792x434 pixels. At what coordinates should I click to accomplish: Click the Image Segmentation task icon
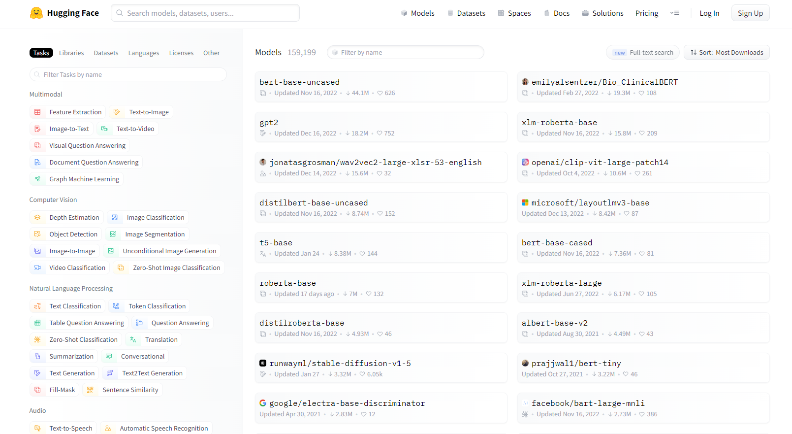coord(113,234)
